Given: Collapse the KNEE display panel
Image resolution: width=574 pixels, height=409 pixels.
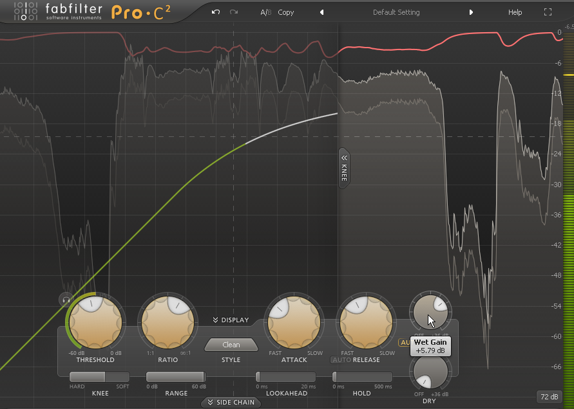Looking at the screenshot, I should pos(344,168).
